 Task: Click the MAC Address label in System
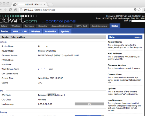tap(8, 60)
